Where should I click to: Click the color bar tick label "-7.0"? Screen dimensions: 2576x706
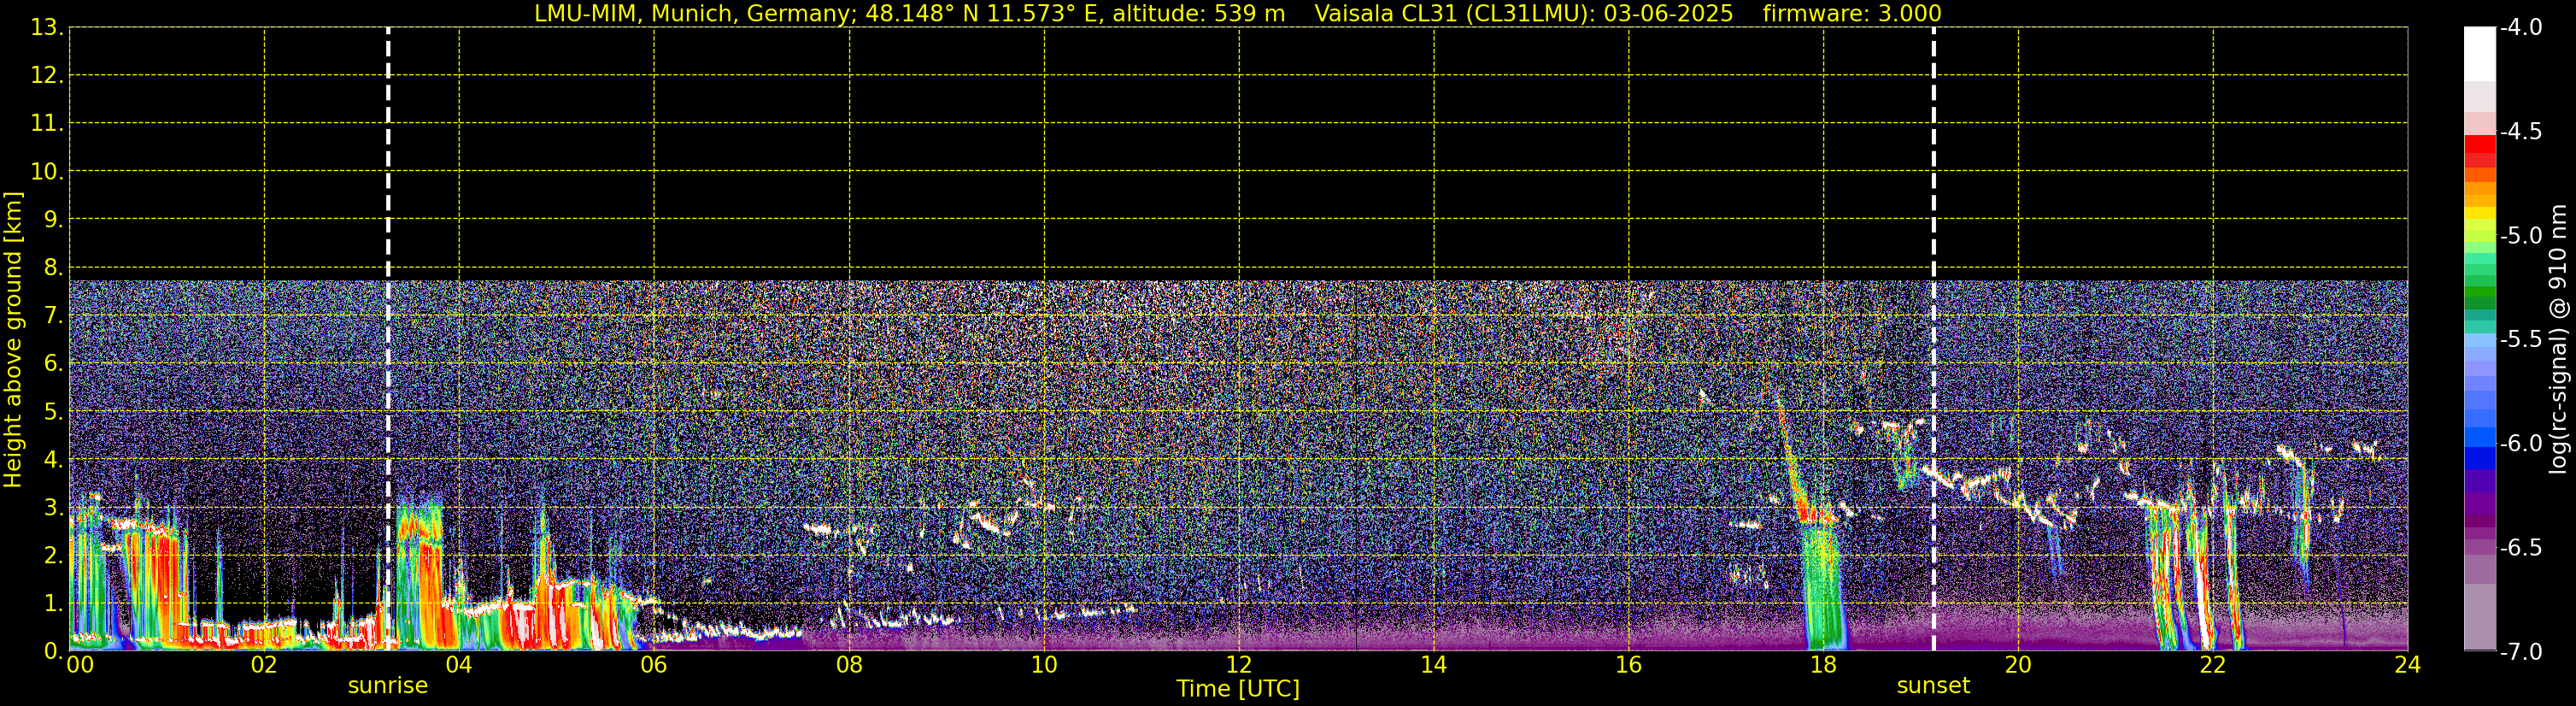(x=2520, y=651)
